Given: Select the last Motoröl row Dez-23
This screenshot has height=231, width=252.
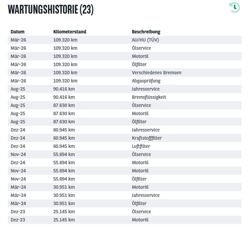Looking at the screenshot, I should pyautogui.click(x=124, y=220).
